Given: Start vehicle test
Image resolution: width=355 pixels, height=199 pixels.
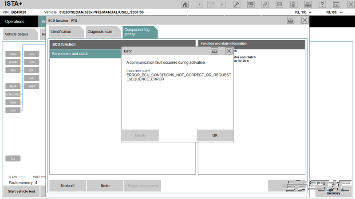Looking at the screenshot, I should click(x=21, y=191).
